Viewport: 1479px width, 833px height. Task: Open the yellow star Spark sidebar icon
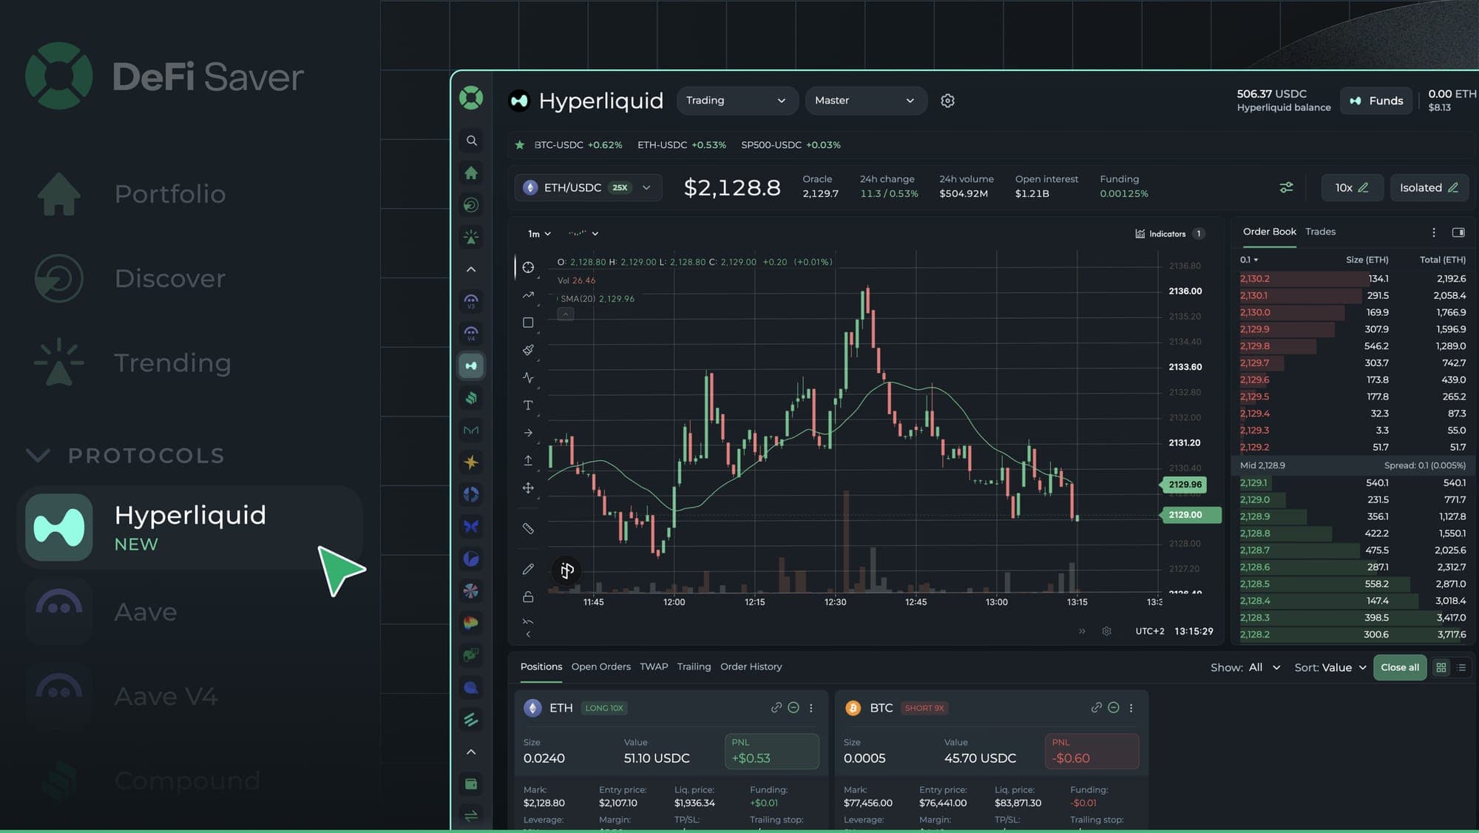click(x=471, y=462)
